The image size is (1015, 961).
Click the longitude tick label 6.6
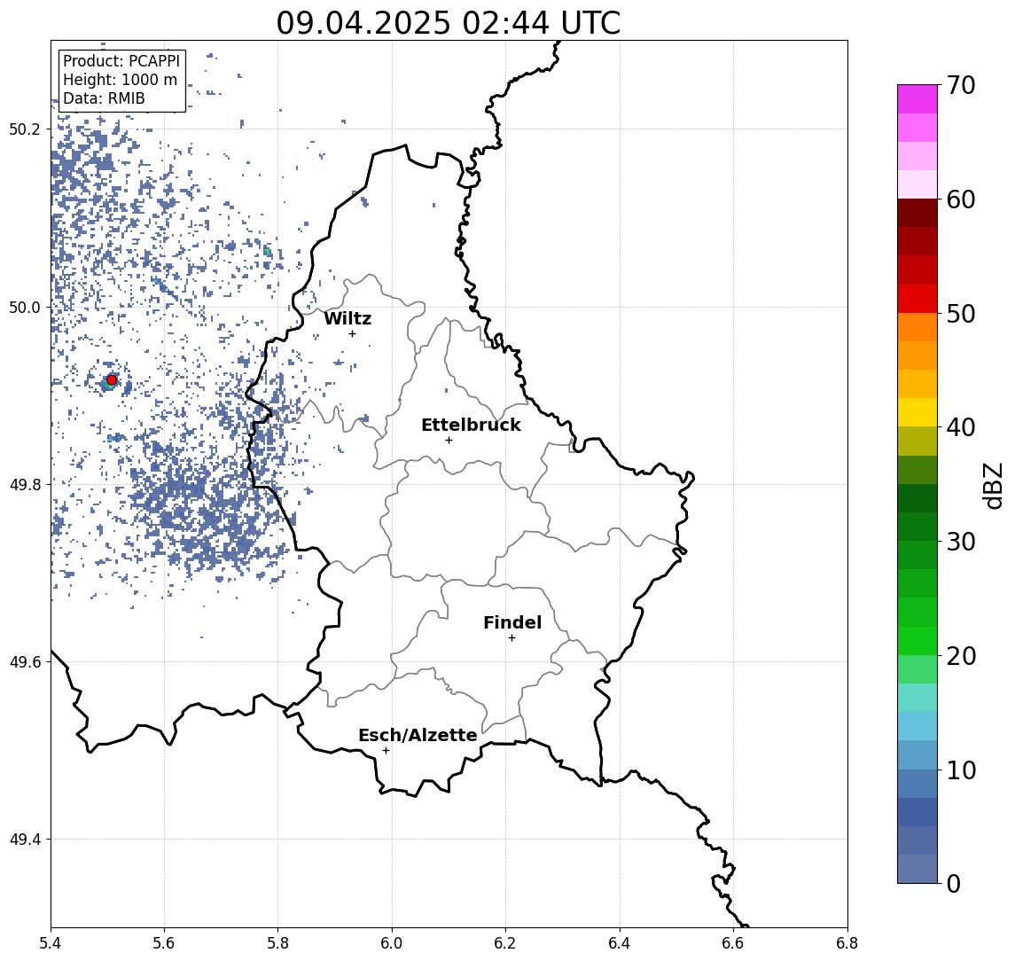tap(733, 943)
